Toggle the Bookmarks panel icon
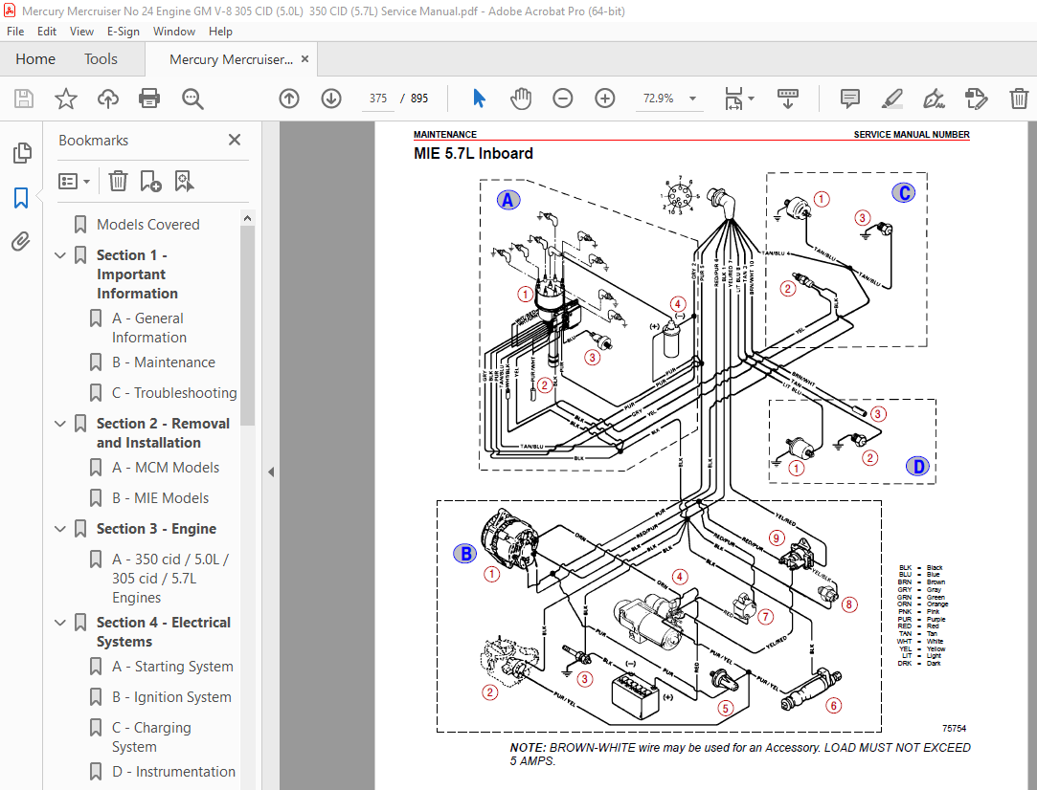 coord(21,197)
